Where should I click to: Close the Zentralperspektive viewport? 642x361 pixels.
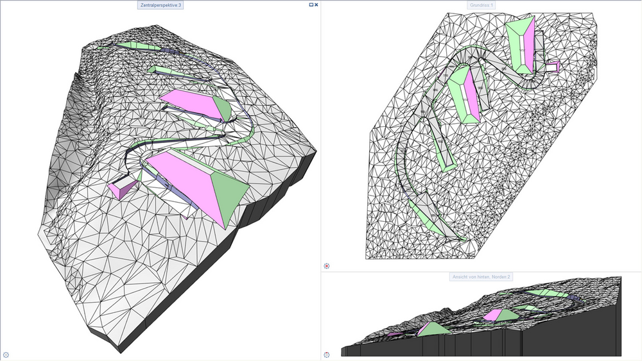(x=316, y=5)
